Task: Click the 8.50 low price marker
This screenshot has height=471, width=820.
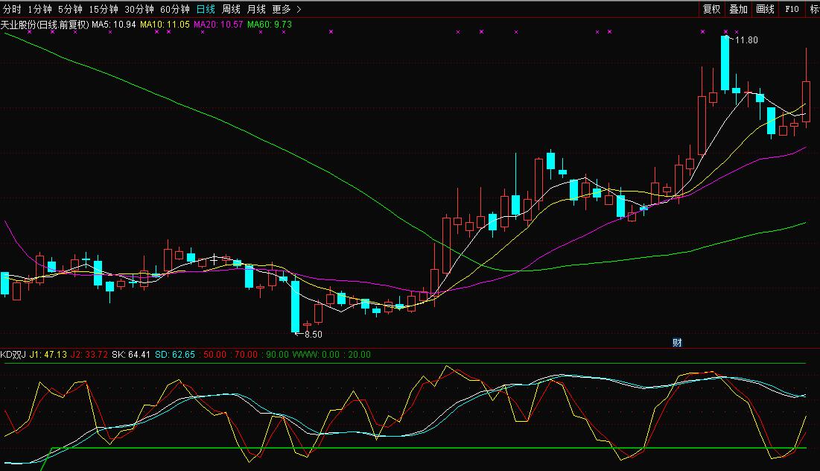Action: pyautogui.click(x=314, y=335)
